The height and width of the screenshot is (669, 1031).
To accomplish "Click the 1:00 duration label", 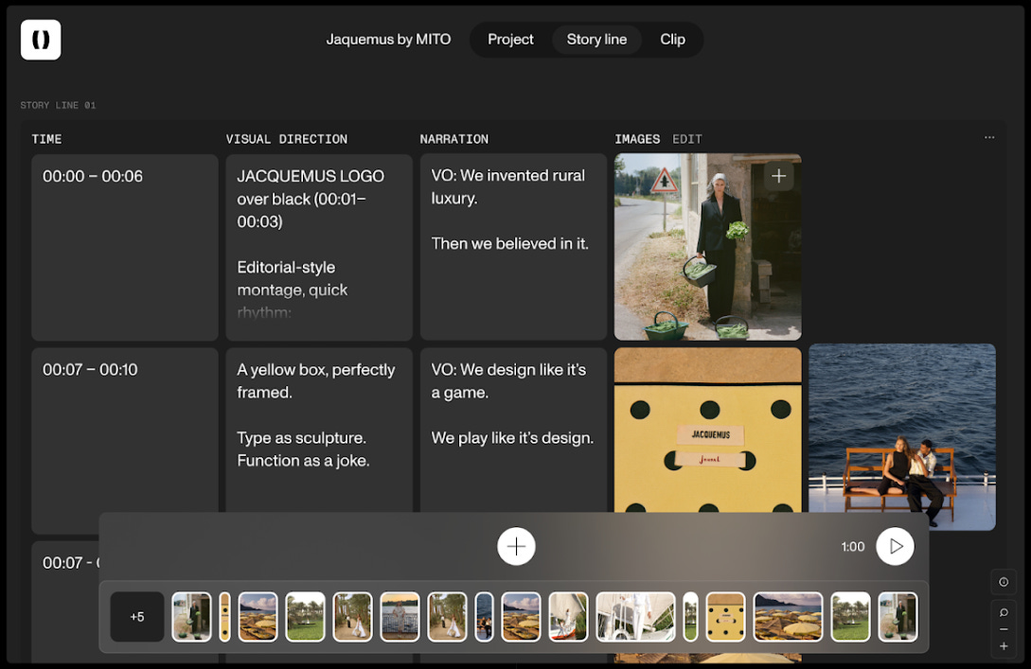I will [853, 547].
